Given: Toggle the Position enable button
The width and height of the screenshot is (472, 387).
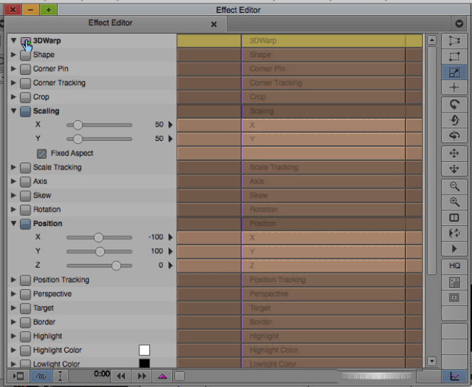Looking at the screenshot, I should 26,224.
